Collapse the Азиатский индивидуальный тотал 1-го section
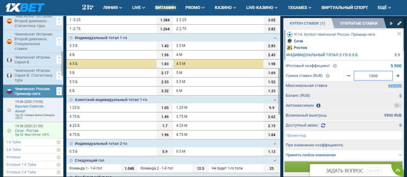The height and width of the screenshot is (177, 407). [x=275, y=100]
